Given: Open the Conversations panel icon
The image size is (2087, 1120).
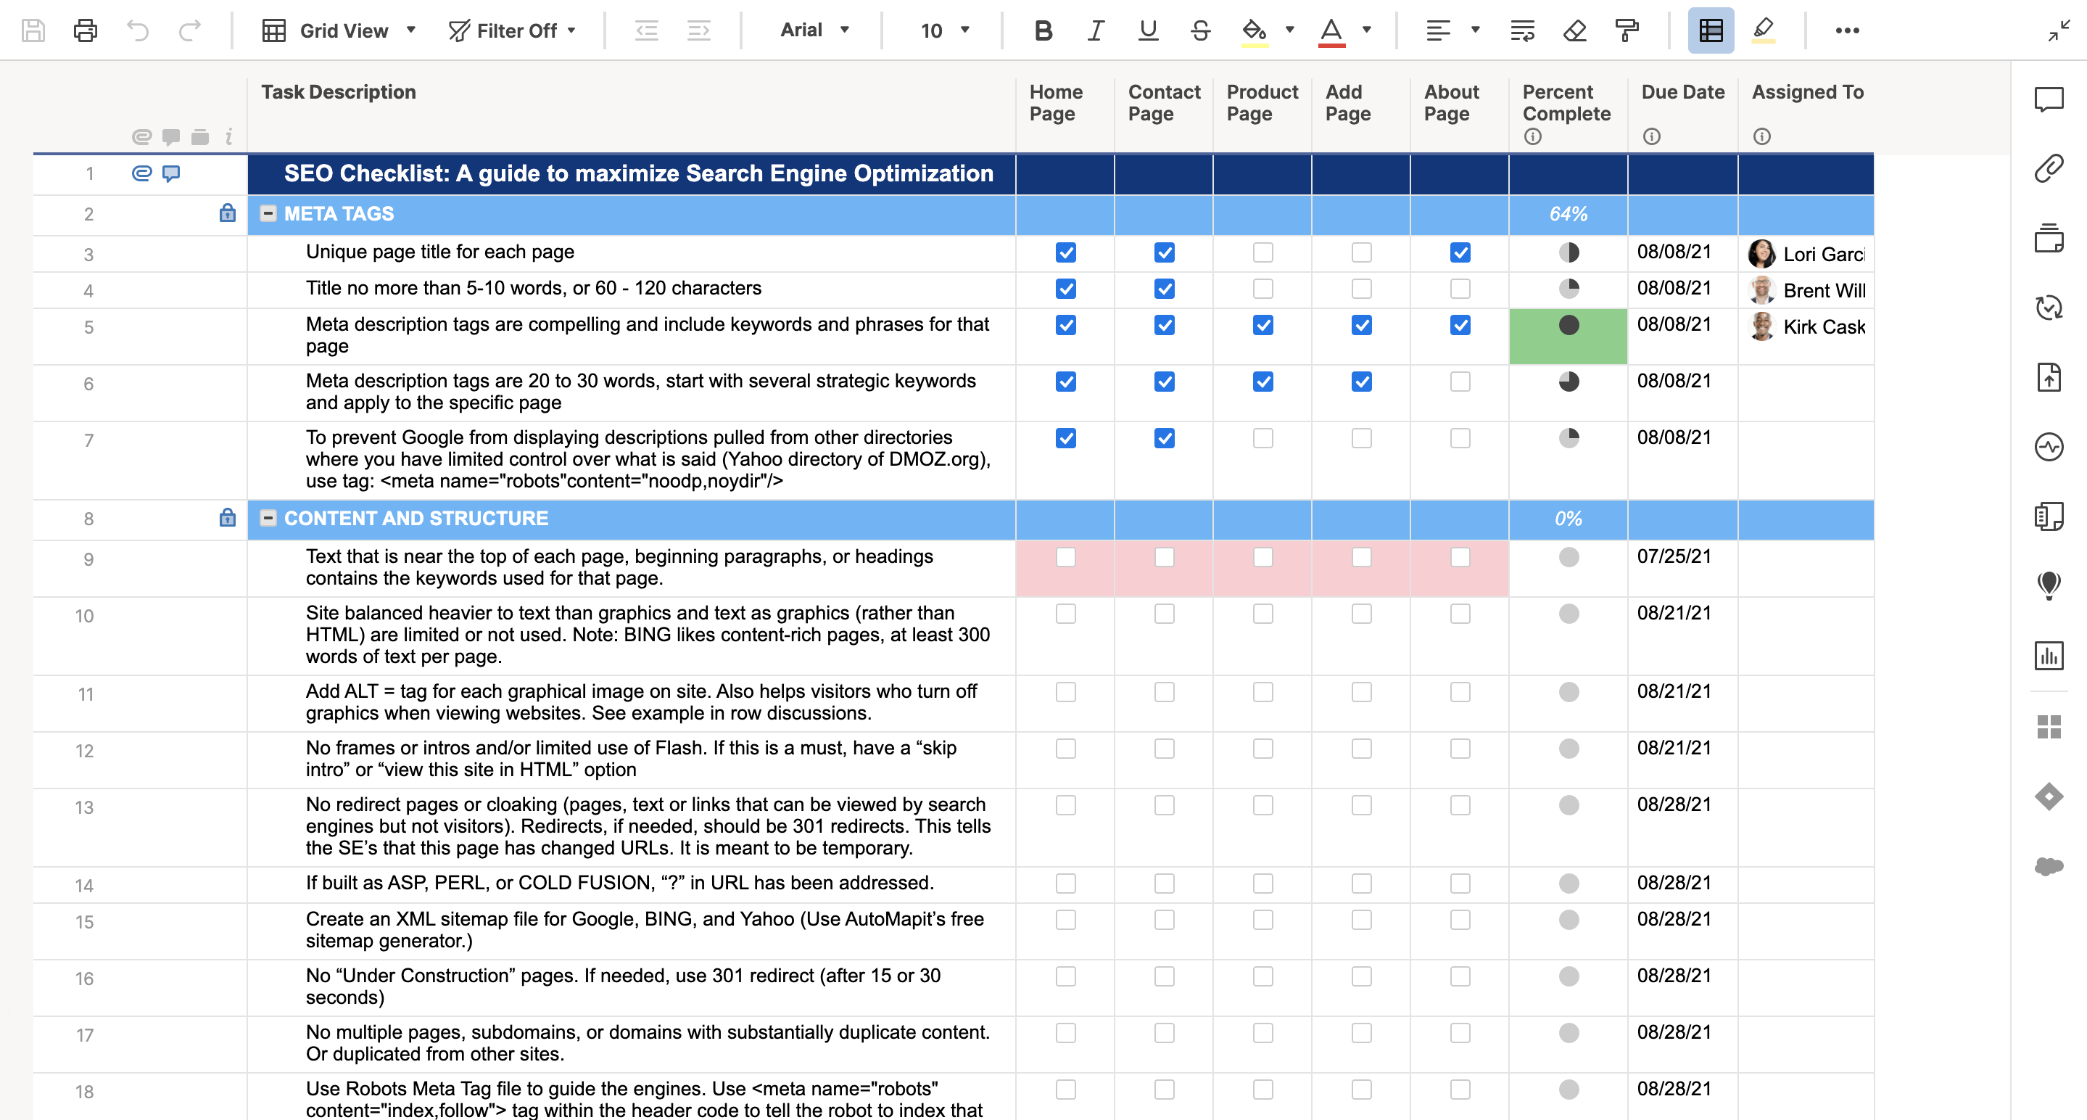Looking at the screenshot, I should point(2048,99).
